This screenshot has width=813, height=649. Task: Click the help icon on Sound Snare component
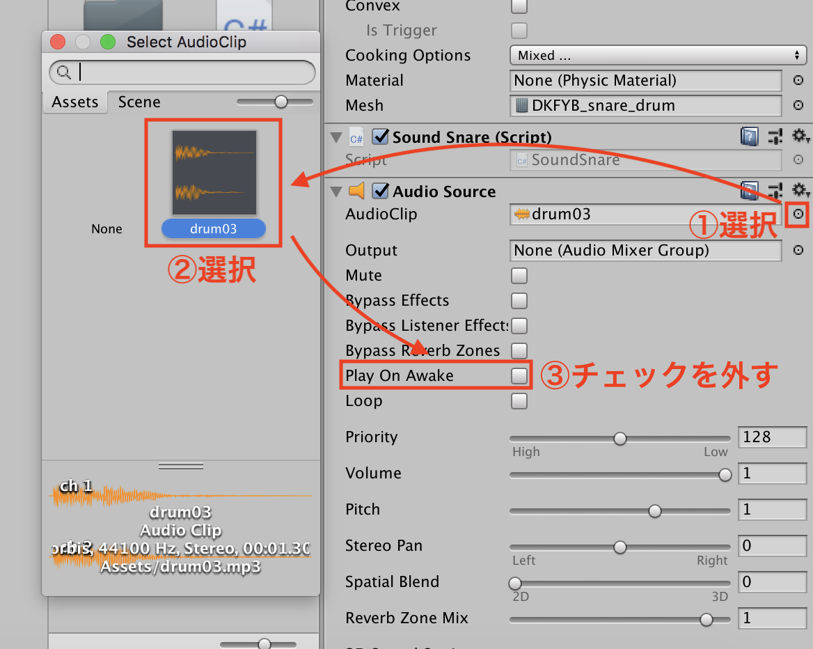click(x=749, y=137)
